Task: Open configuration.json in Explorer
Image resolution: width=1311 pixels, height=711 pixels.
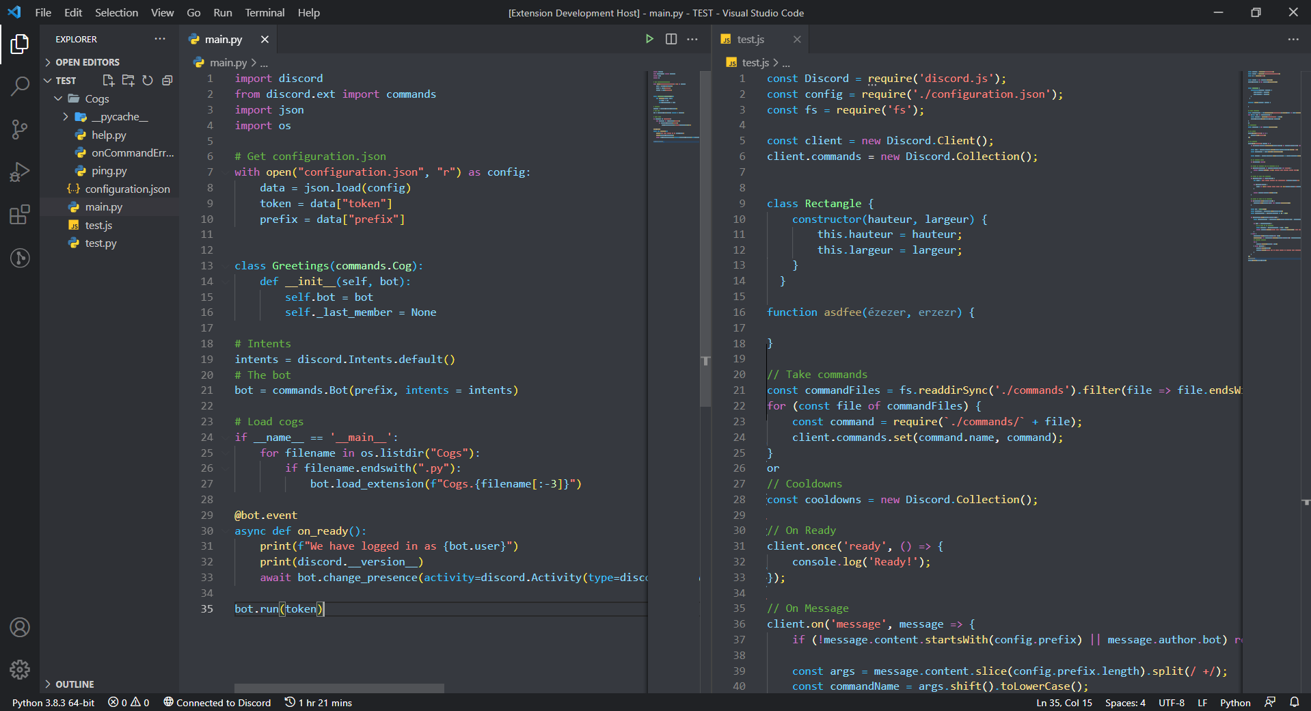Action: [109, 189]
